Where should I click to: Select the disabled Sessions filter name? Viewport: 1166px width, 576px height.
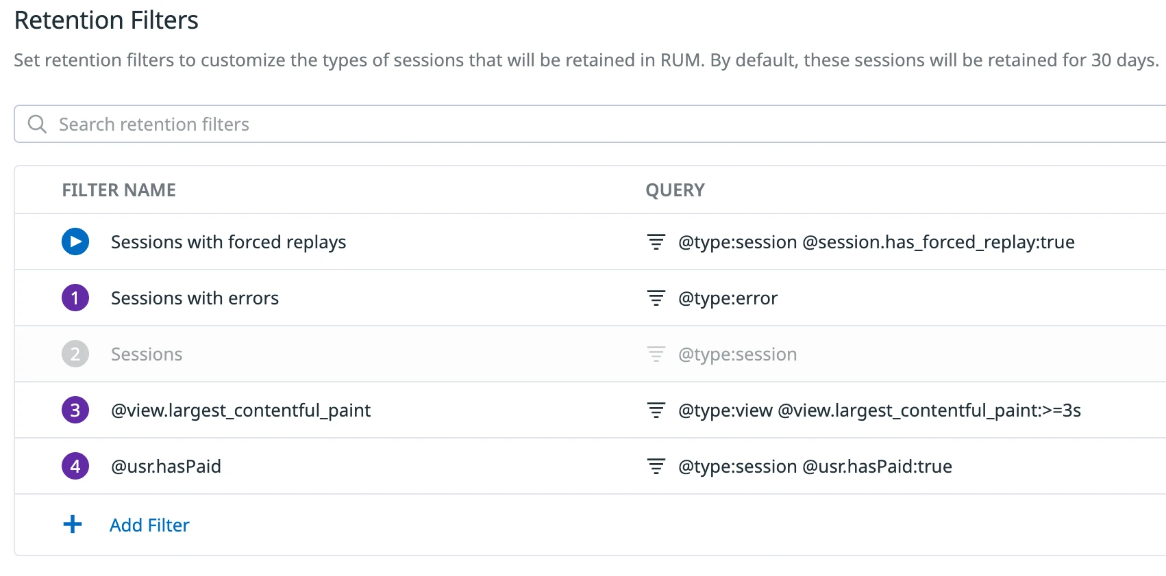pyautogui.click(x=147, y=354)
